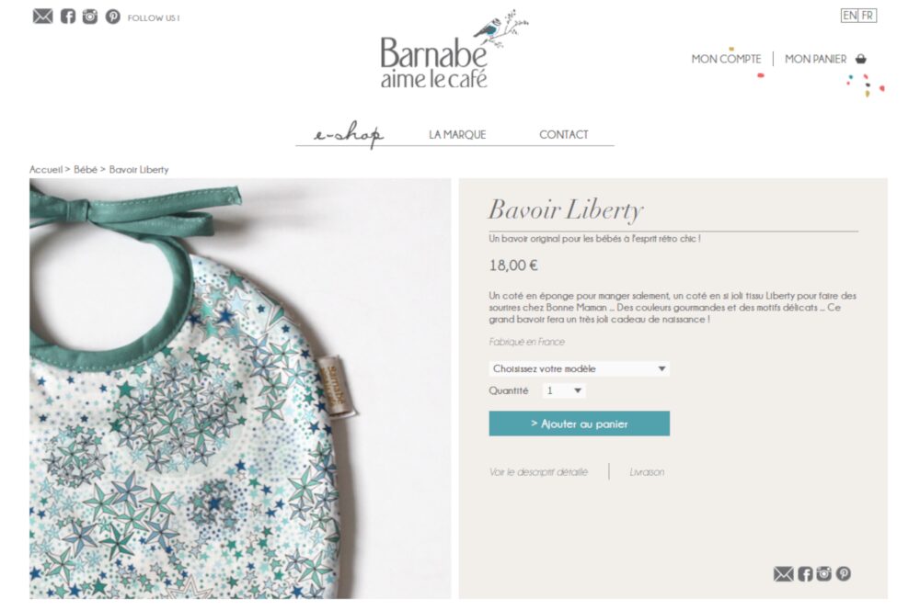The width and height of the screenshot is (920, 610).
Task: Open the Pinterest icon in header
Action: point(112,17)
